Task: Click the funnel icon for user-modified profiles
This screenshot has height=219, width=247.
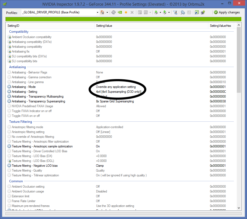Action: pos(175,12)
